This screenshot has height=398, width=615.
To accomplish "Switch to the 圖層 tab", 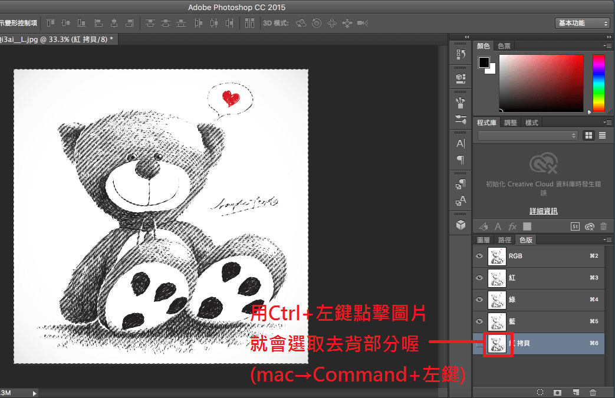I will pyautogui.click(x=483, y=240).
